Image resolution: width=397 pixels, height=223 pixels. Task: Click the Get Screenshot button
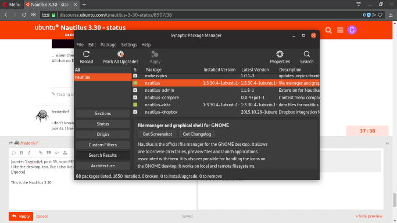pyautogui.click(x=157, y=134)
